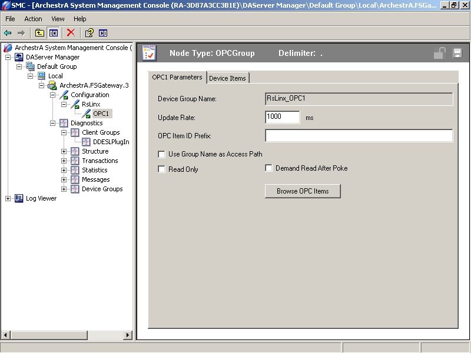
Task: Click the save disk icon in header
Action: (457, 54)
